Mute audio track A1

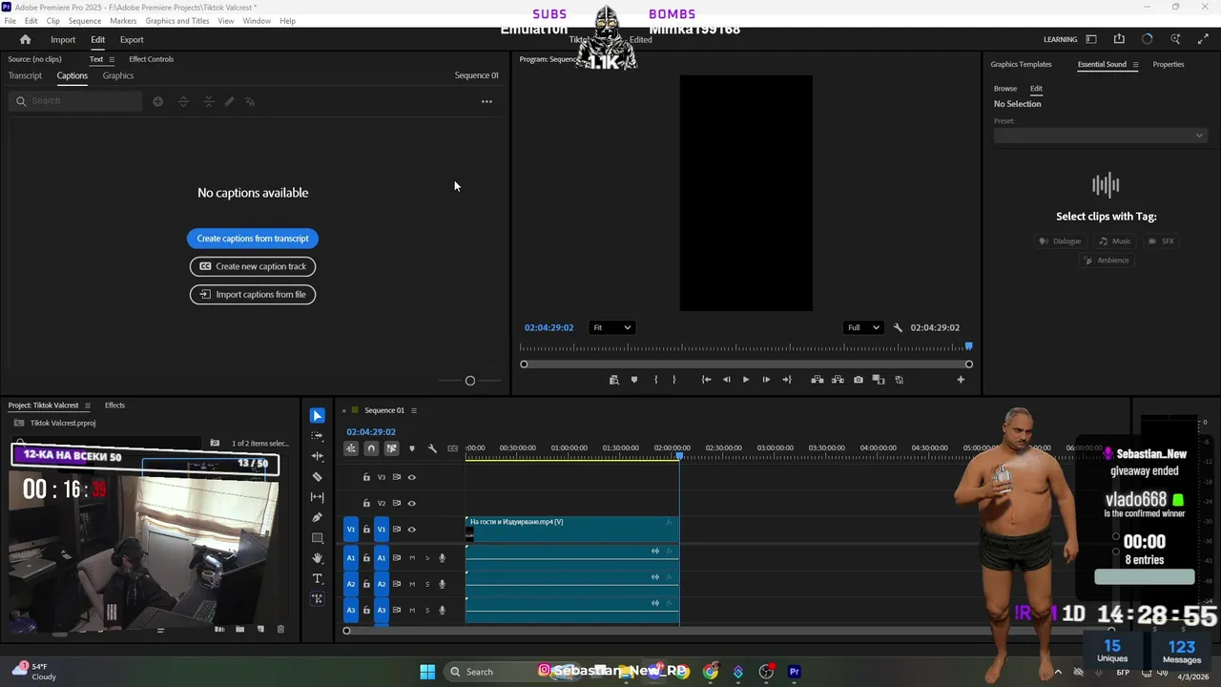click(412, 558)
